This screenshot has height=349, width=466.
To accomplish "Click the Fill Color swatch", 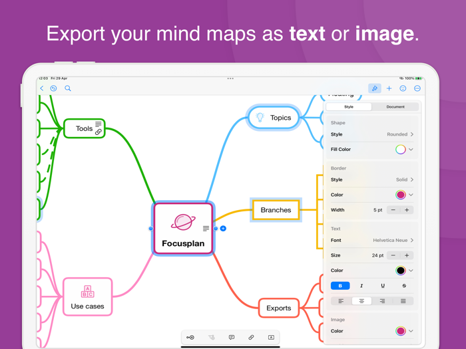I will pyautogui.click(x=401, y=150).
